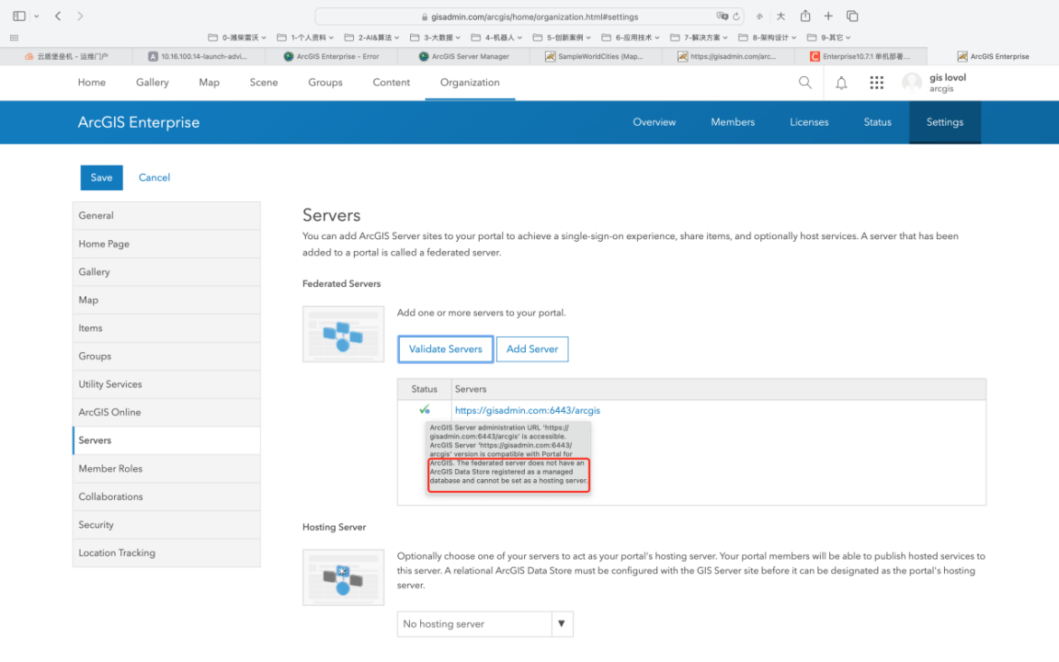
Task: Cancel the settings changes
Action: 154,177
